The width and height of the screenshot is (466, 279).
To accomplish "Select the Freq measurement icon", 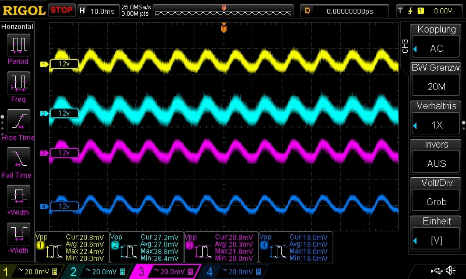I will click(x=18, y=83).
